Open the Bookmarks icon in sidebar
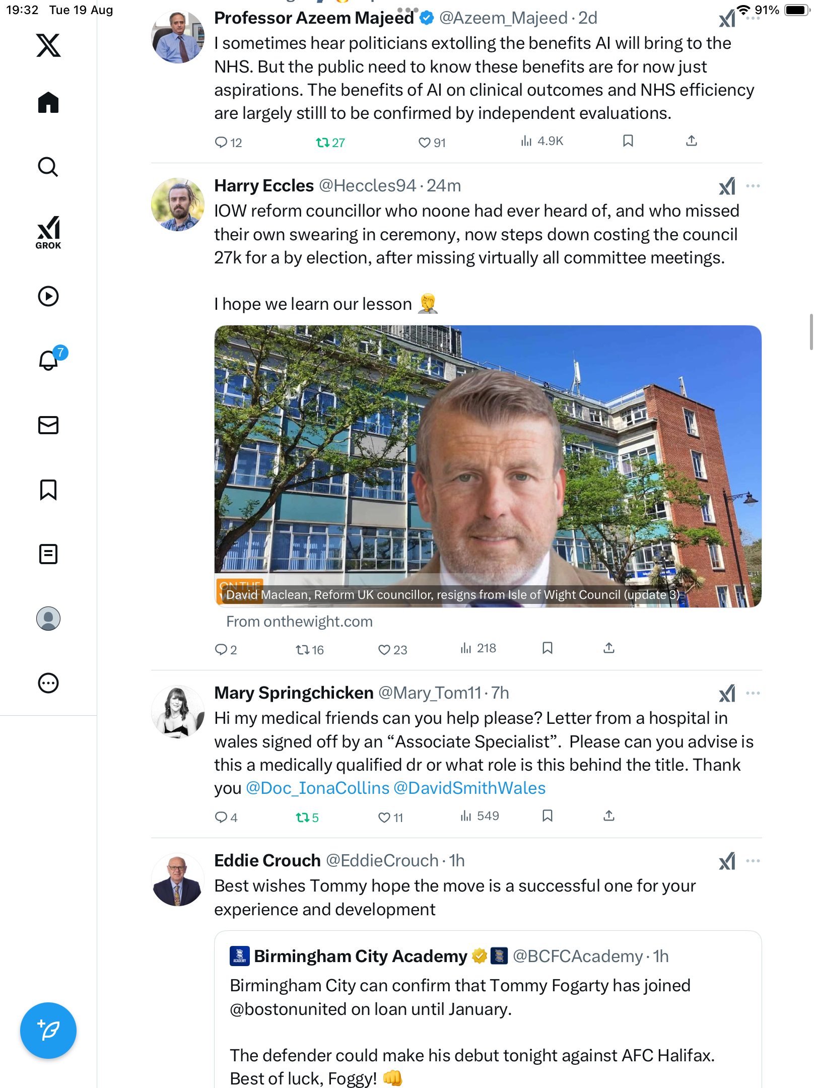 pos(48,490)
